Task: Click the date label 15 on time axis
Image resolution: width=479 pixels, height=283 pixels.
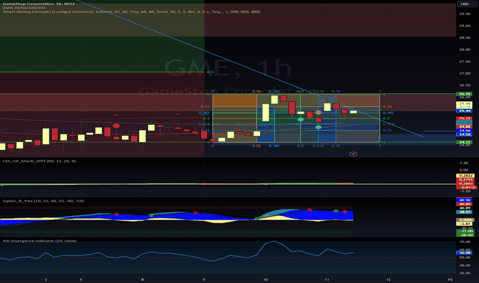Action: click(450, 279)
